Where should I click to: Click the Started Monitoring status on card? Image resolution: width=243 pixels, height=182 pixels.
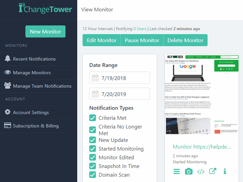(x=189, y=162)
